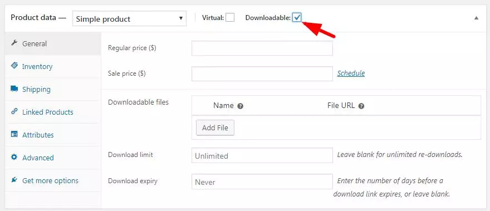Focus the Sale price input field
Image resolution: width=490 pixels, height=211 pixels.
point(262,73)
